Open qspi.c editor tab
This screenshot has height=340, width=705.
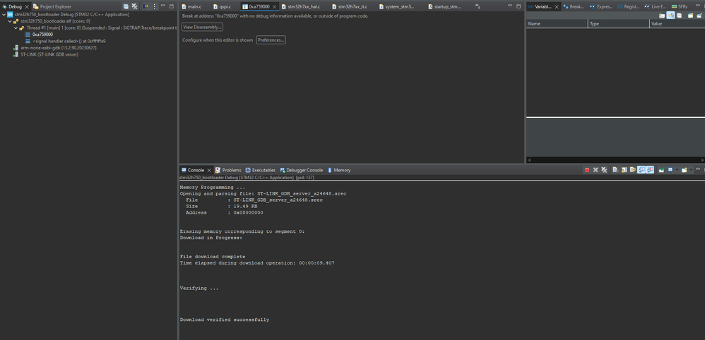coord(222,7)
